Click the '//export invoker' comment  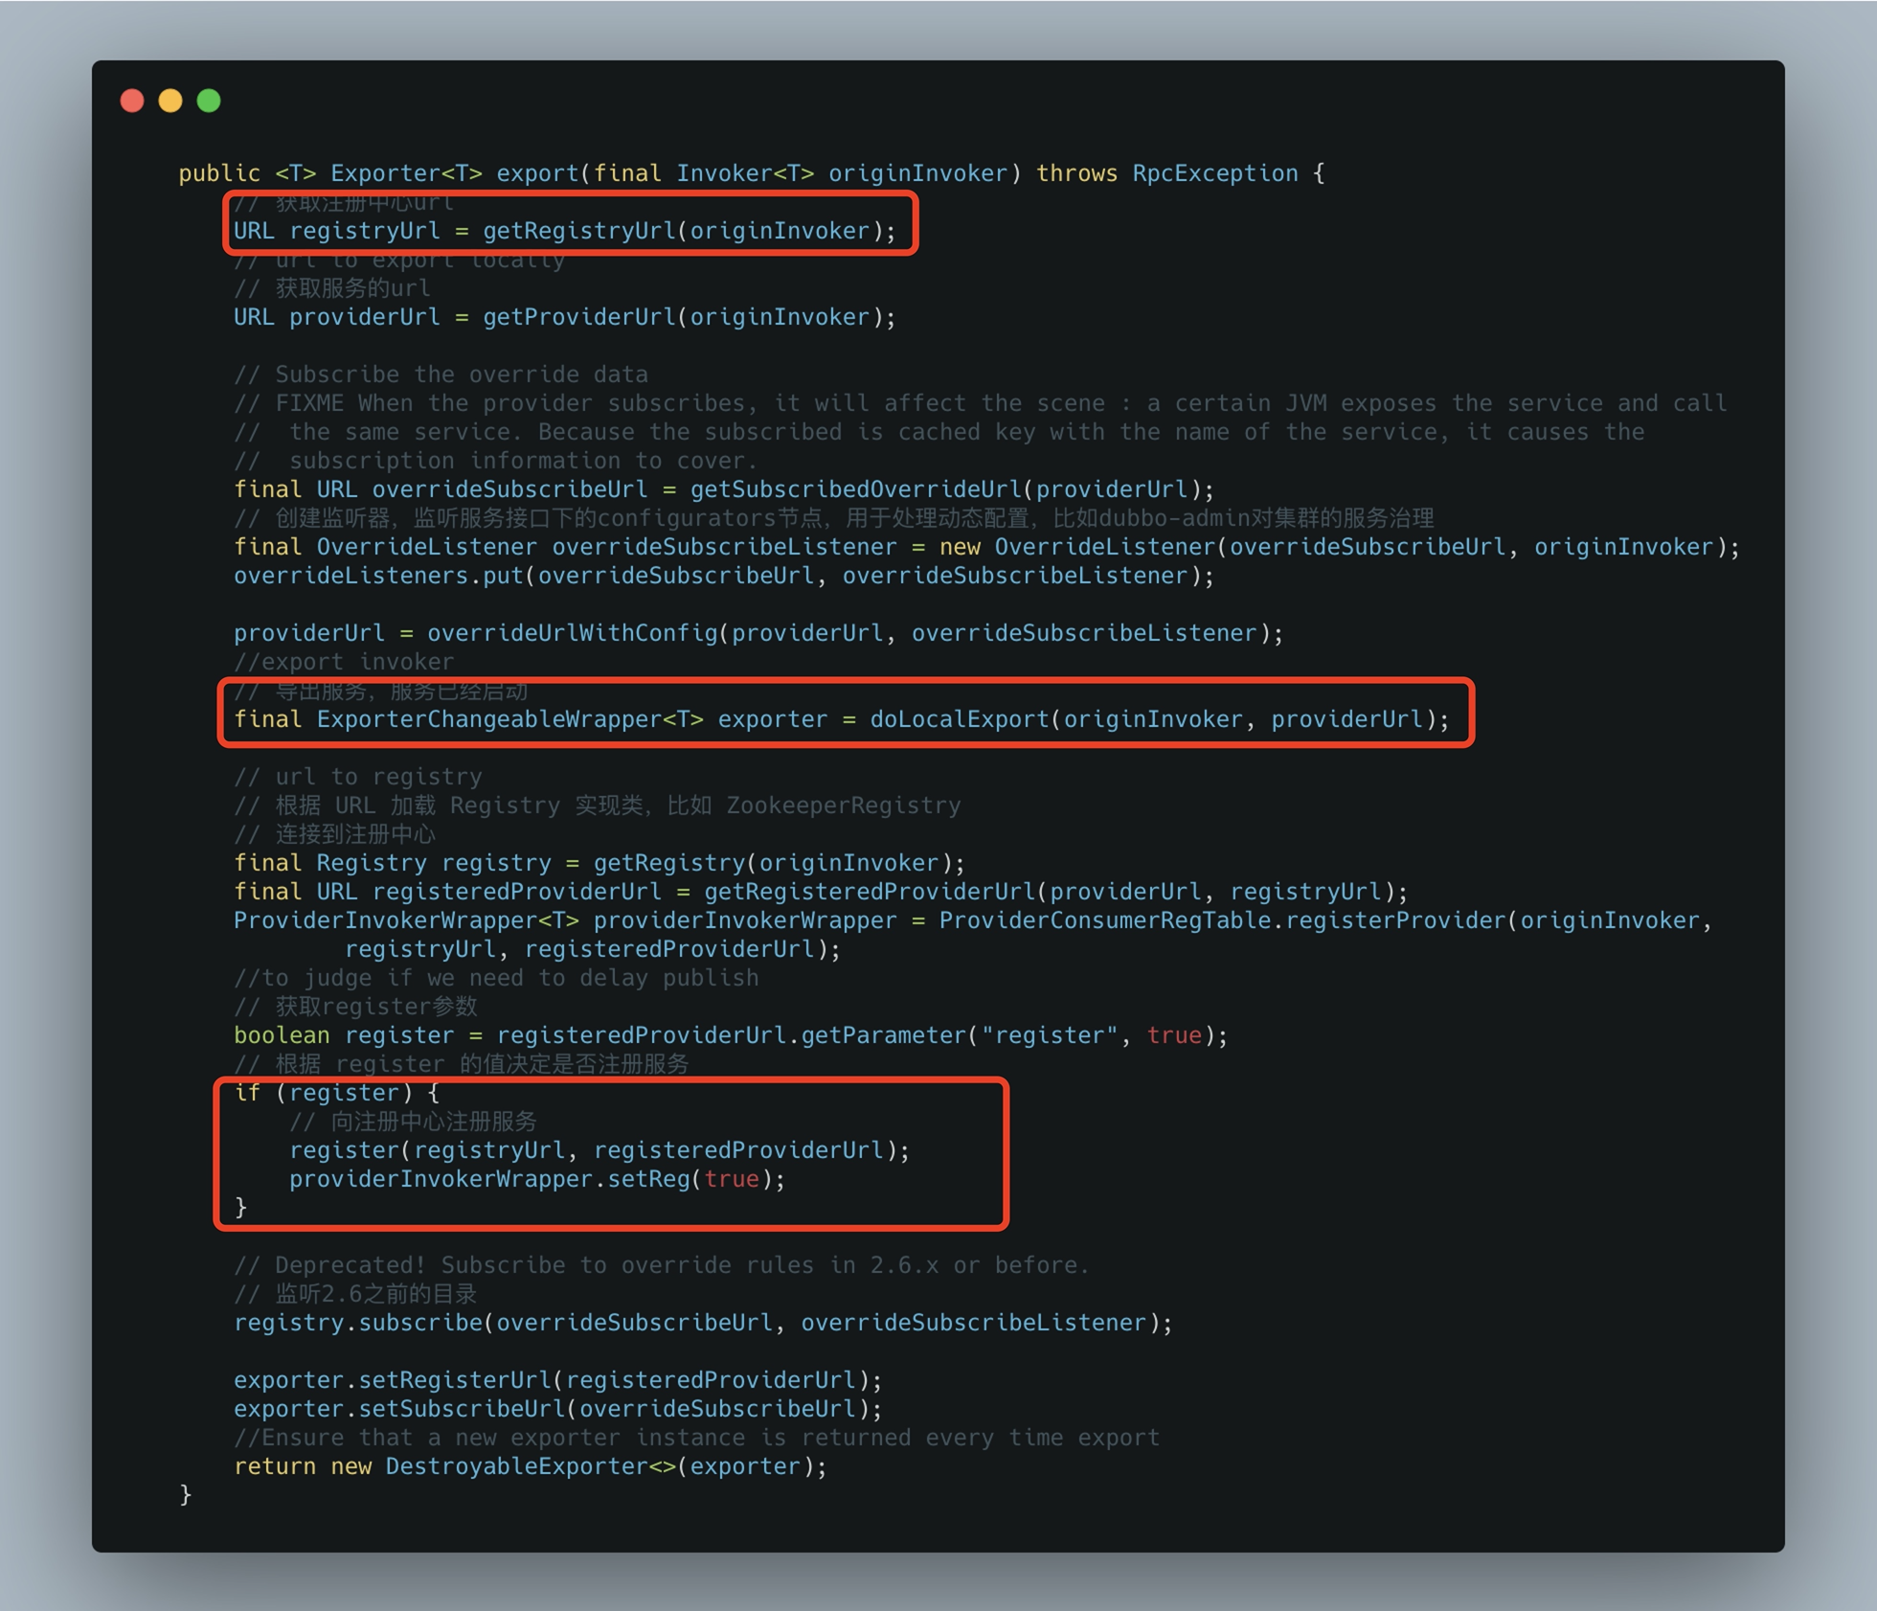344,662
